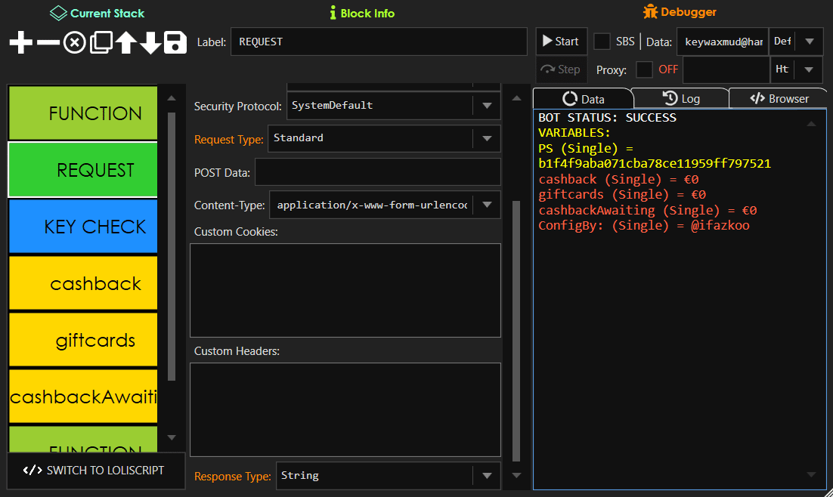
Task: Click the plus icon to add a block
Action: tap(21, 43)
